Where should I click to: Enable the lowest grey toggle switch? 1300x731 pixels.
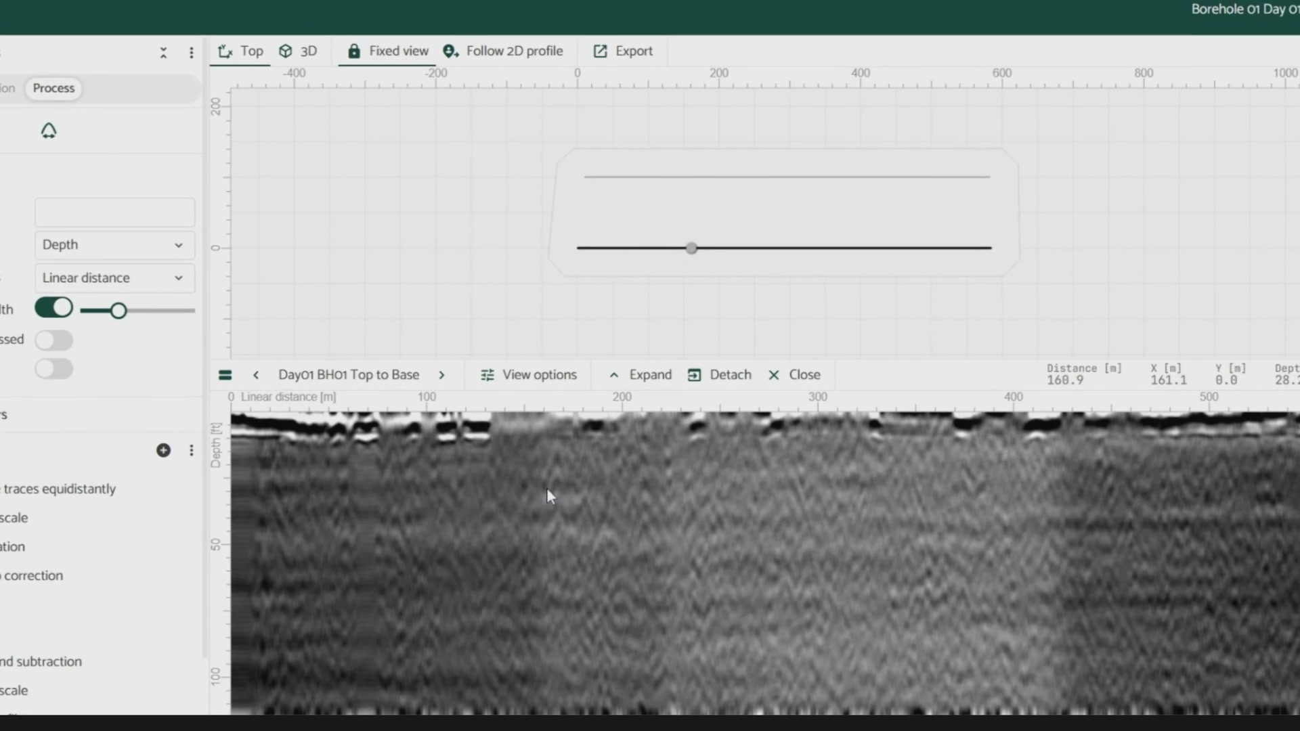54,369
